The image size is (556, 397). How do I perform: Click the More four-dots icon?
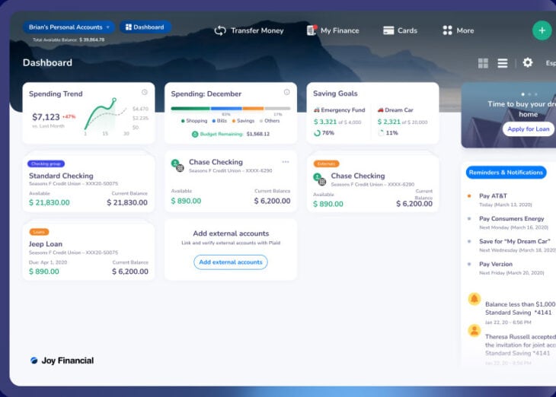click(448, 30)
